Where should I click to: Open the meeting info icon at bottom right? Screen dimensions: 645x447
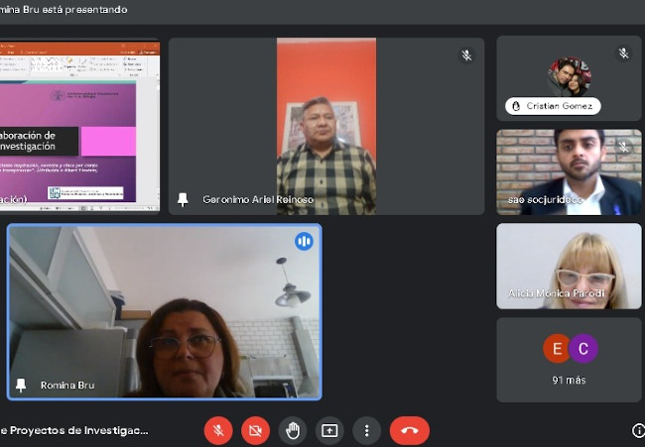[x=637, y=430]
